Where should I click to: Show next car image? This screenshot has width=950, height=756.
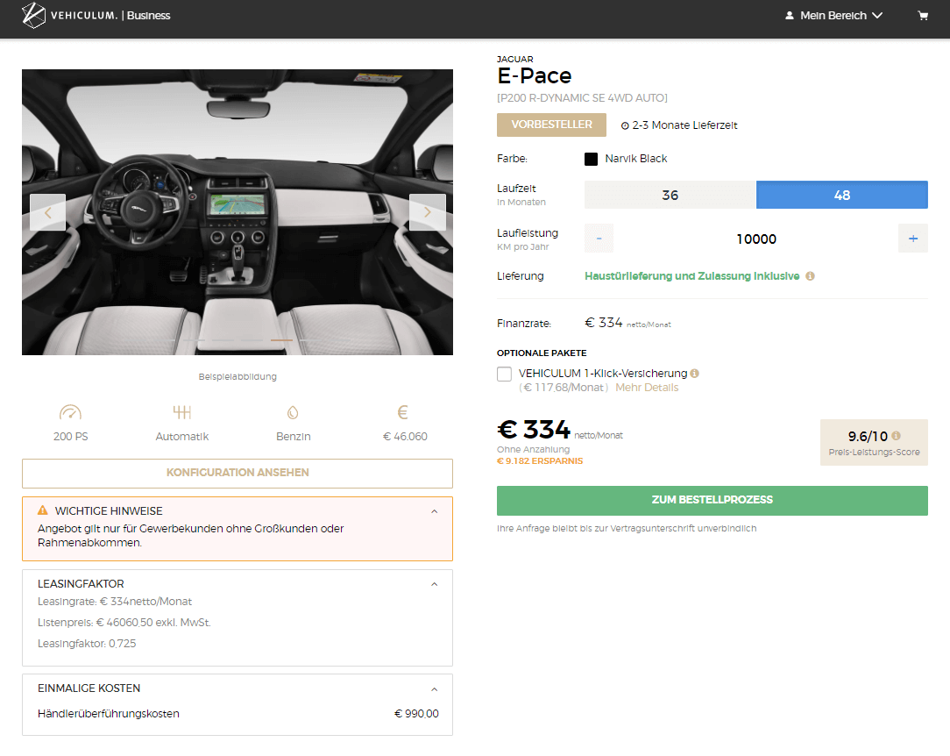tap(428, 212)
